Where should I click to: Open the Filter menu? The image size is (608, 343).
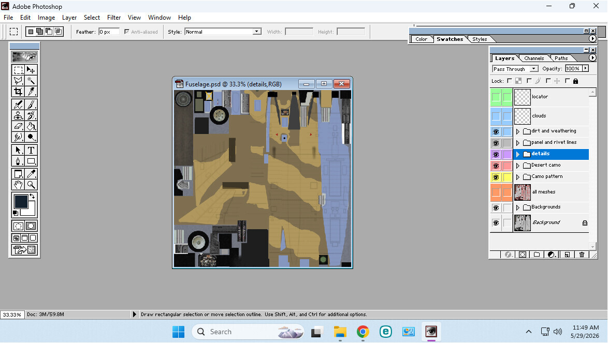click(114, 18)
